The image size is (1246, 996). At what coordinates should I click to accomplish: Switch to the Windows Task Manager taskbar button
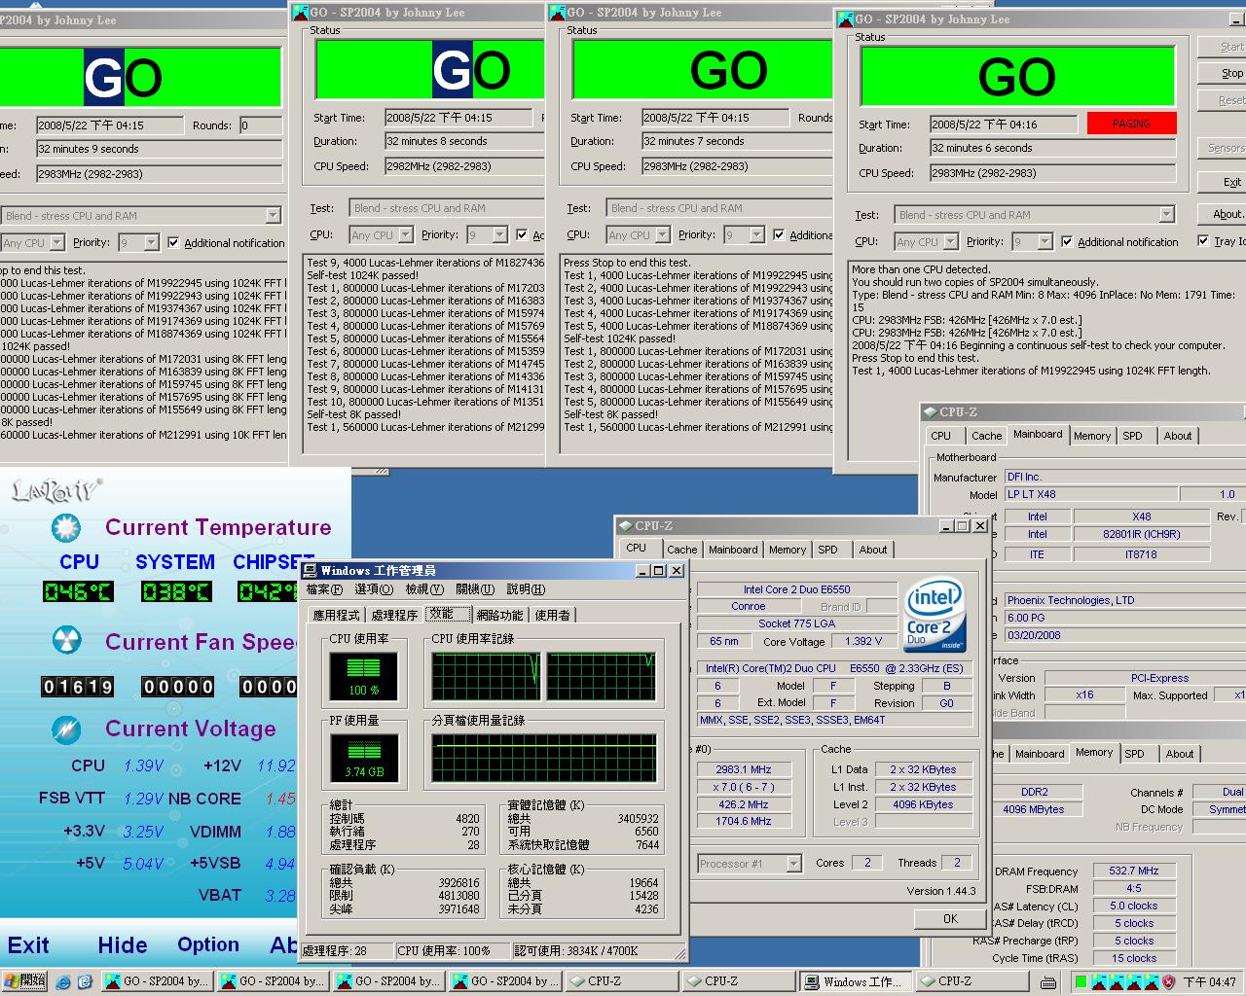856,981
